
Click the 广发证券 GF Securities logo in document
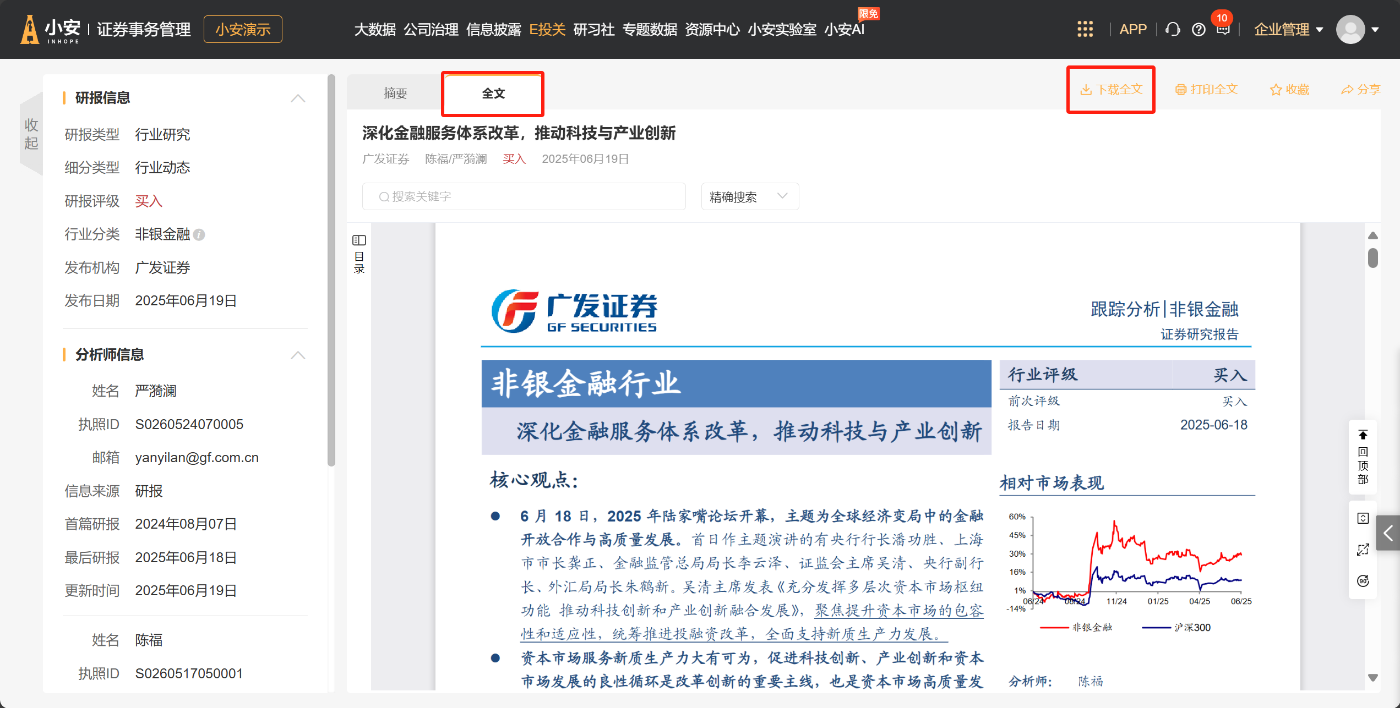574,311
